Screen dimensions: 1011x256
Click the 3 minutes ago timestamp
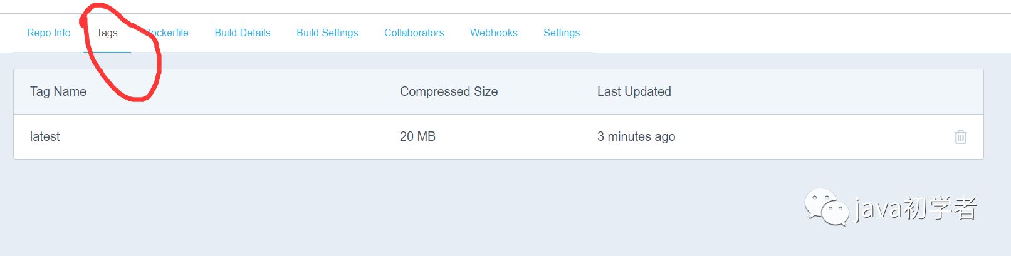coord(636,136)
